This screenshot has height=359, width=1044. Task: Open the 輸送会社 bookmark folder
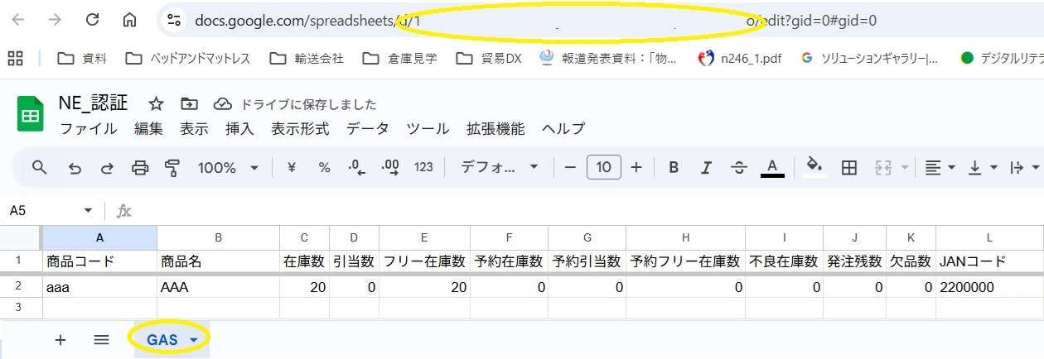(x=307, y=58)
